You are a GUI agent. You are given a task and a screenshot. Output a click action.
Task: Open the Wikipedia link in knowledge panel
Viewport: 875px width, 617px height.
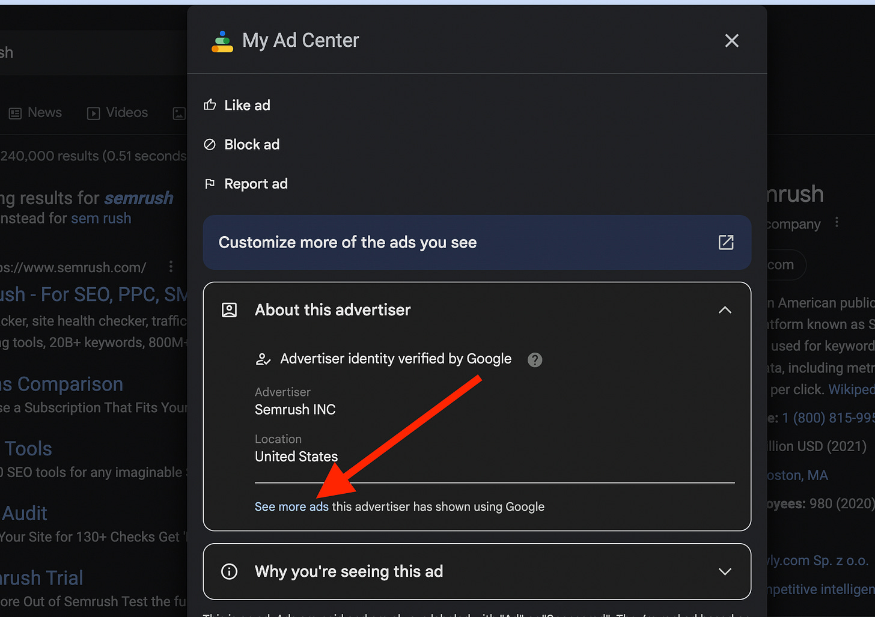(x=852, y=389)
